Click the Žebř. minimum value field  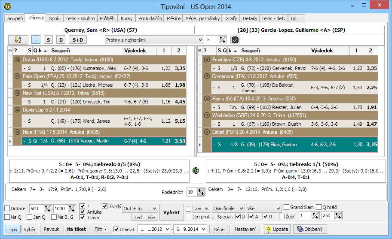pyautogui.click(x=305, y=216)
